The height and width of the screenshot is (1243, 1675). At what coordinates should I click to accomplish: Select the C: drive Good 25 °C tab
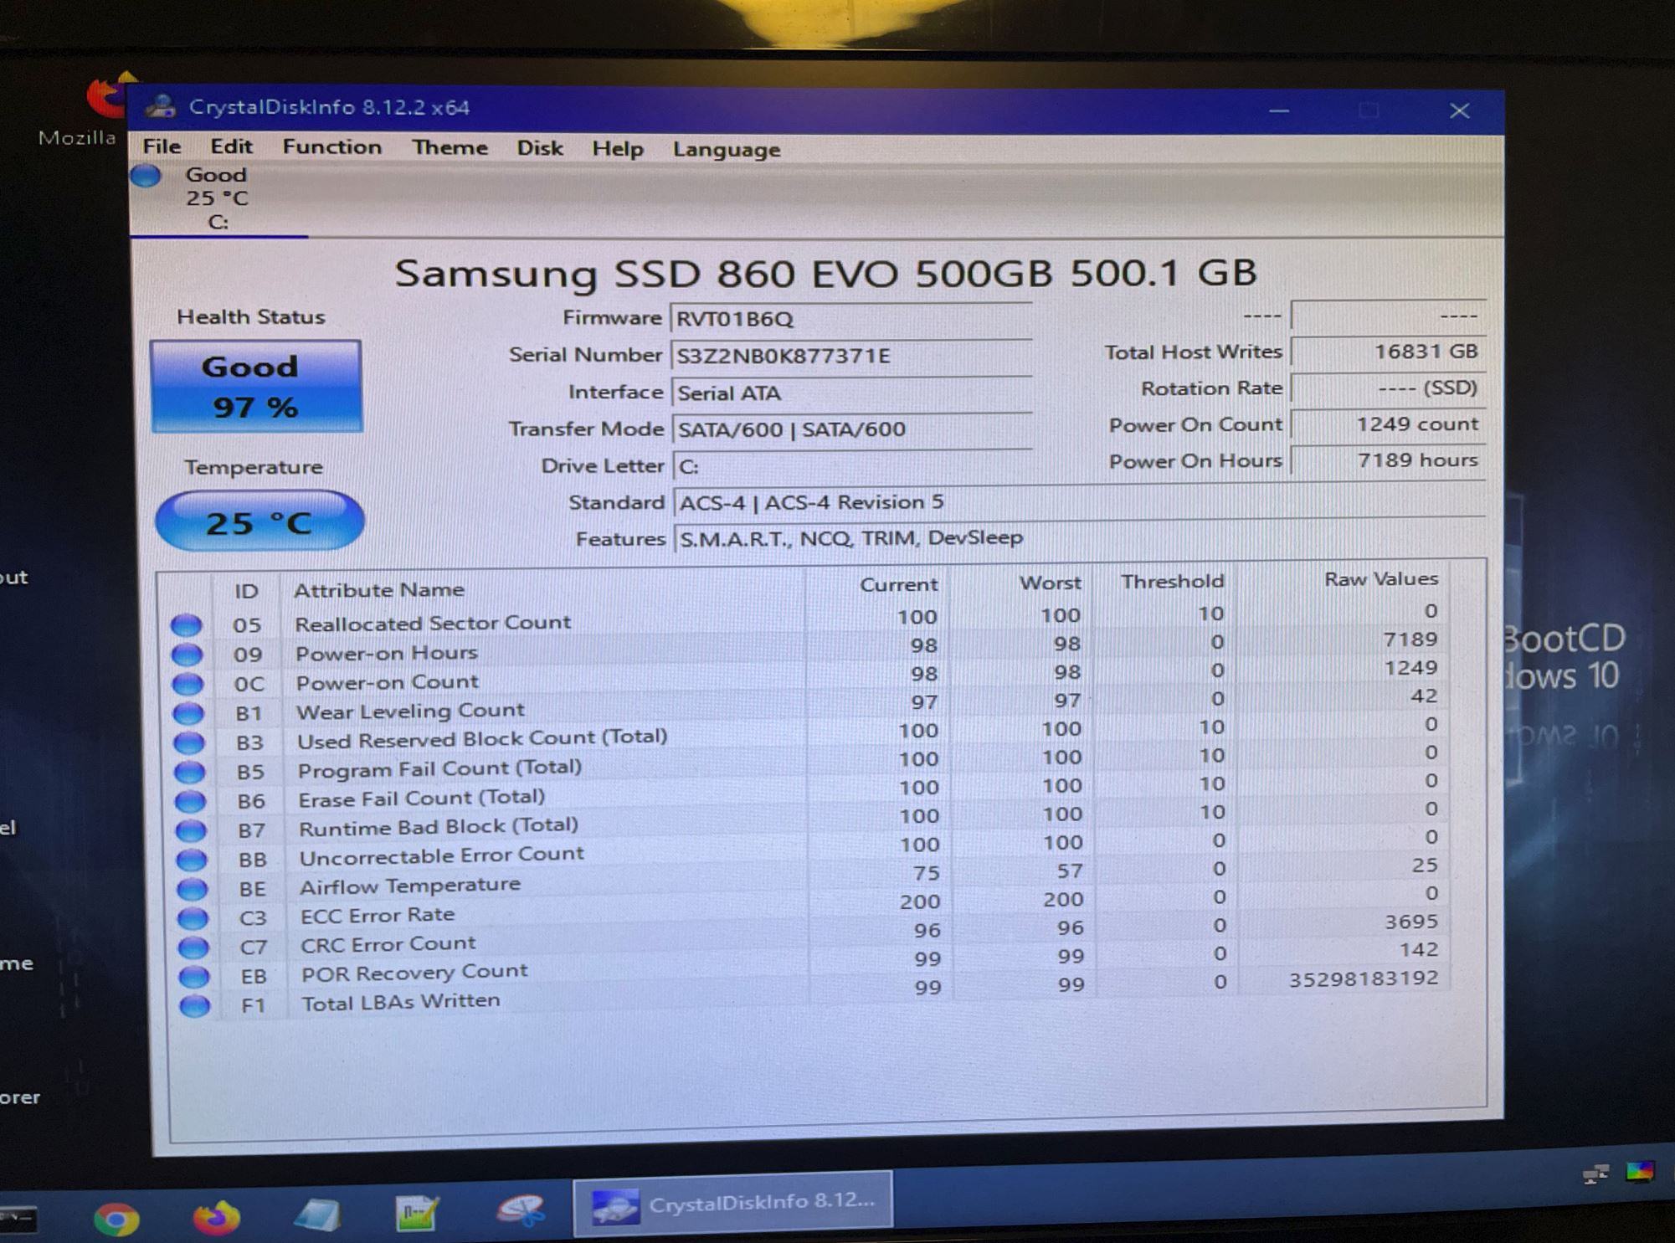[x=218, y=199]
